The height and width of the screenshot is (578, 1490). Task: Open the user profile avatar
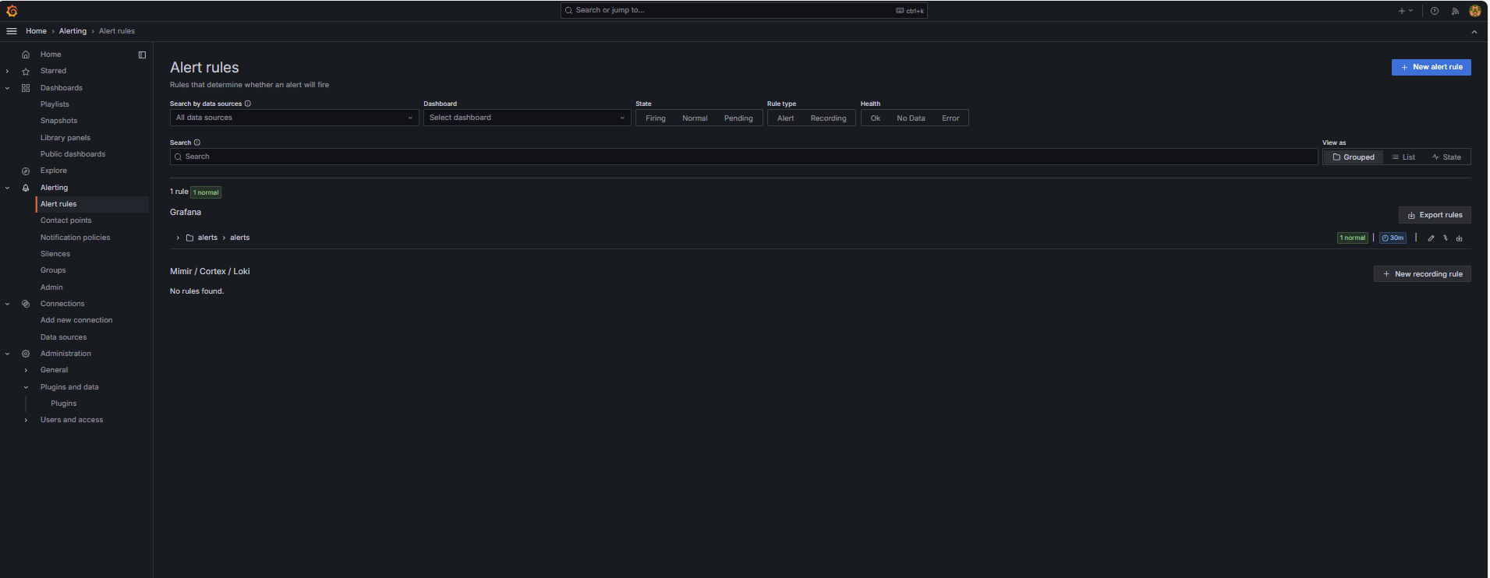1475,11
